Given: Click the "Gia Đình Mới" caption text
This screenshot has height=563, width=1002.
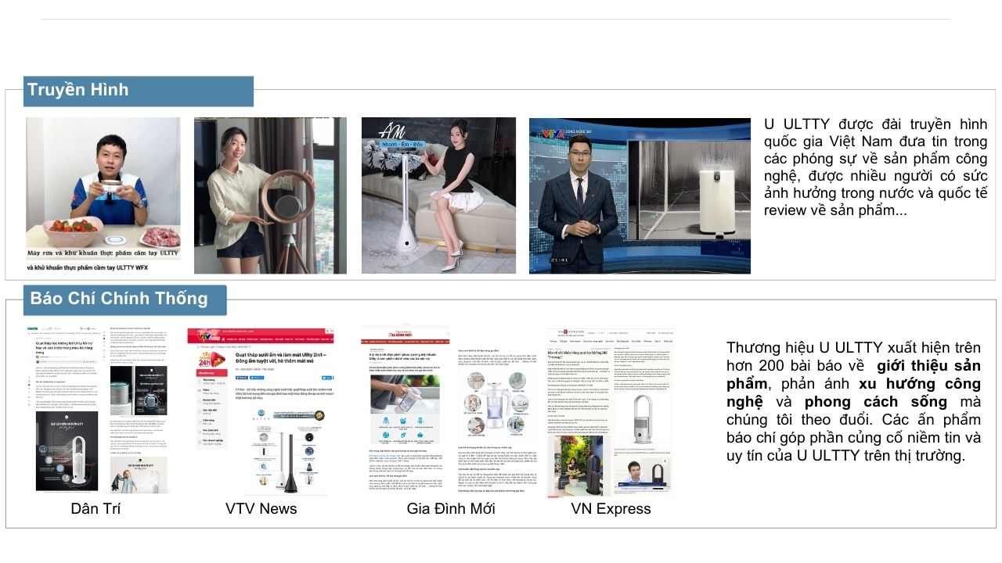Looking at the screenshot, I should click(x=450, y=508).
